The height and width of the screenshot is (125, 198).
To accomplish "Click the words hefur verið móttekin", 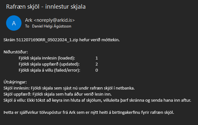I will click(99, 40).
